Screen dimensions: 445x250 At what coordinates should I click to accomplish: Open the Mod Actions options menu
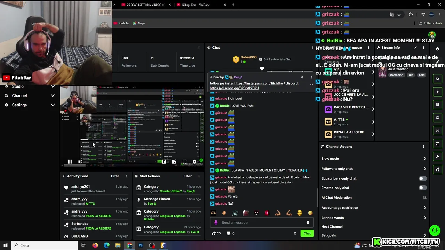click(199, 176)
